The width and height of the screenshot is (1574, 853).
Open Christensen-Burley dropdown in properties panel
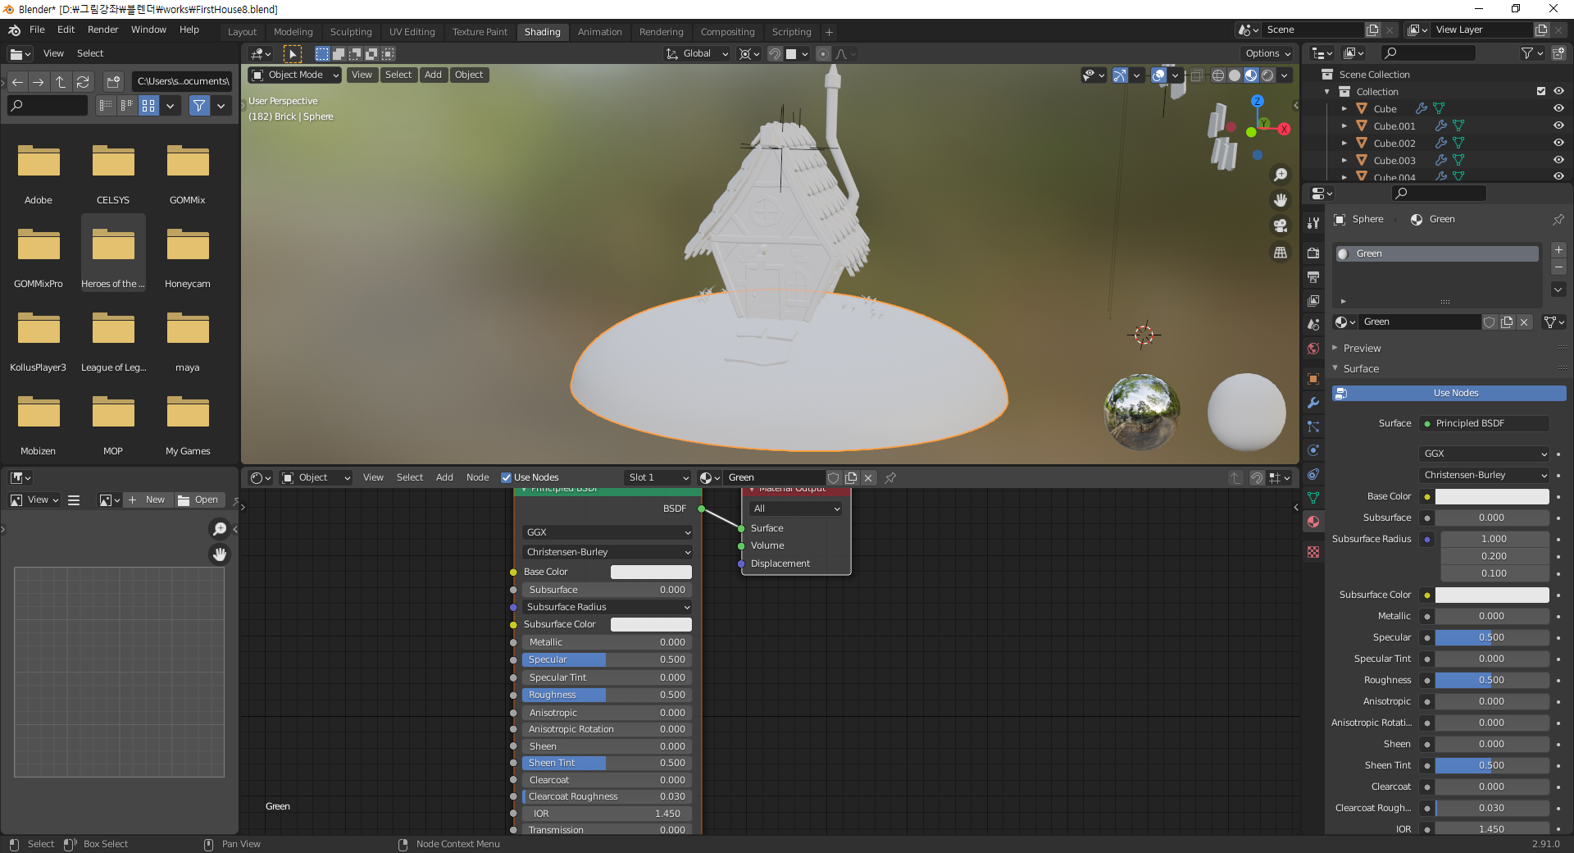tap(1485, 475)
